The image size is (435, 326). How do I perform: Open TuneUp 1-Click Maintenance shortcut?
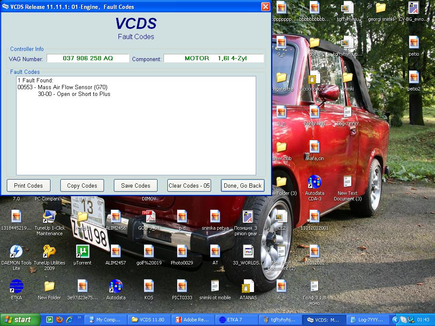click(49, 217)
